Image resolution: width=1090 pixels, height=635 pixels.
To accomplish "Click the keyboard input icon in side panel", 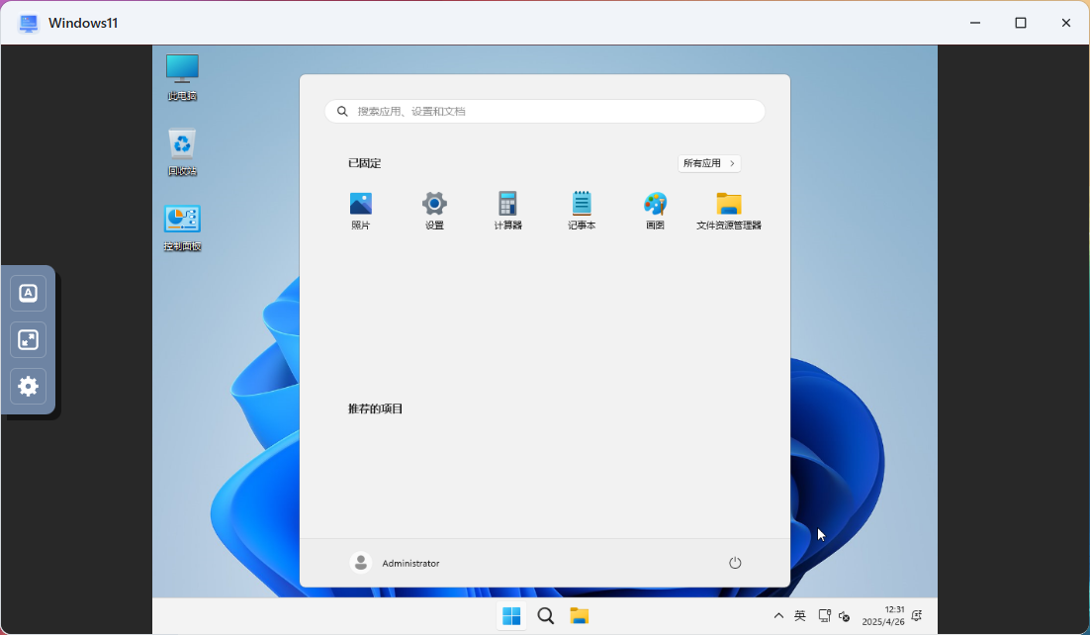I will (x=28, y=293).
